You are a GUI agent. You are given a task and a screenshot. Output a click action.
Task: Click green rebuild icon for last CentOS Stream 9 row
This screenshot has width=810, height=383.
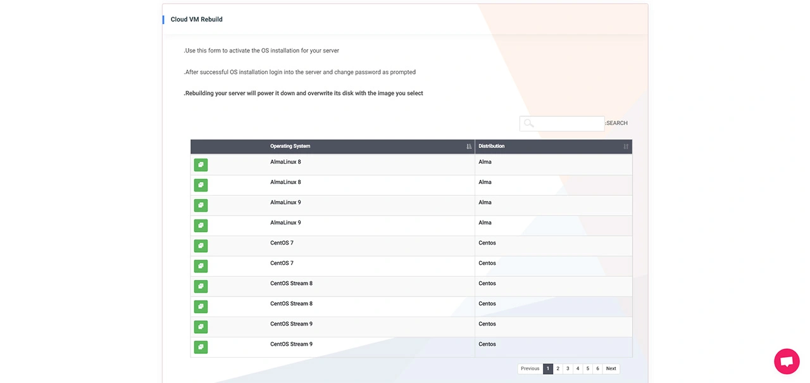click(x=201, y=347)
